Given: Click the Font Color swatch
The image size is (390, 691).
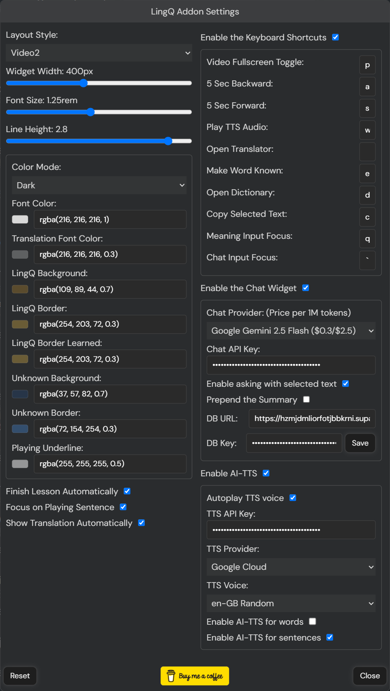Looking at the screenshot, I should coord(20,220).
